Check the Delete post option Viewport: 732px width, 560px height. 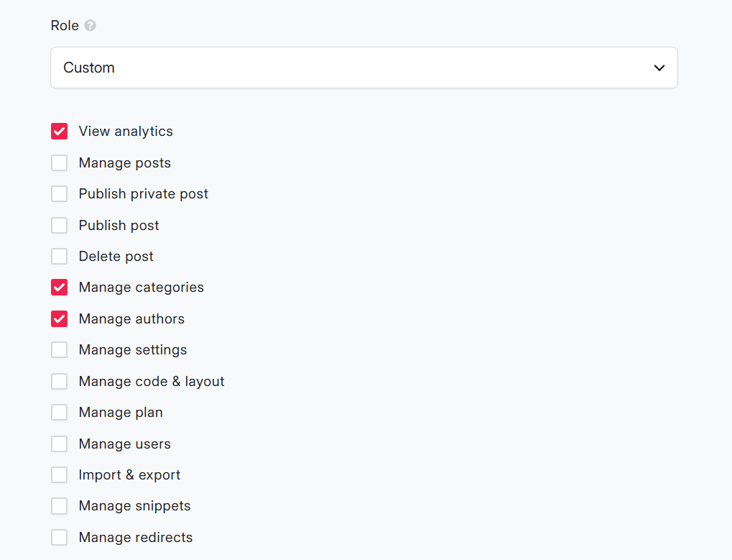click(59, 256)
